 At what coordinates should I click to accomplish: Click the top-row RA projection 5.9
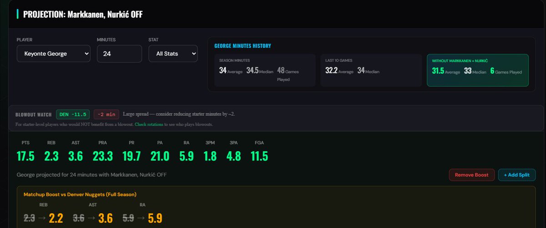(x=187, y=156)
